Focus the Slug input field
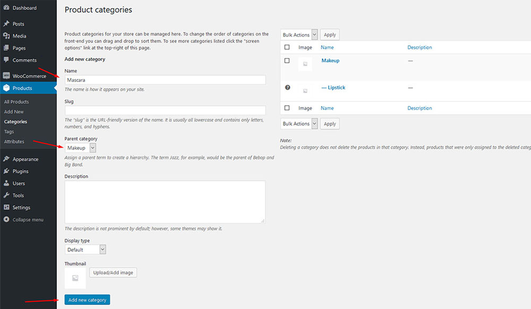 tap(165, 110)
